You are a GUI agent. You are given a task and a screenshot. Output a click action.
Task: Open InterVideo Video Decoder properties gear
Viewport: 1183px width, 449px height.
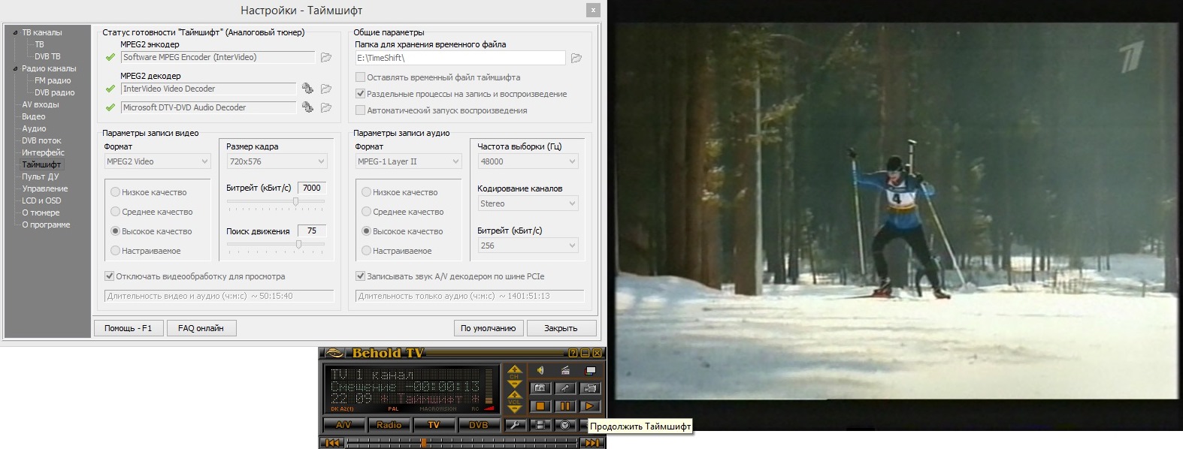tap(307, 89)
